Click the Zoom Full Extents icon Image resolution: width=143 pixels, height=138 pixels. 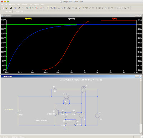pyautogui.click(x=36, y=8)
